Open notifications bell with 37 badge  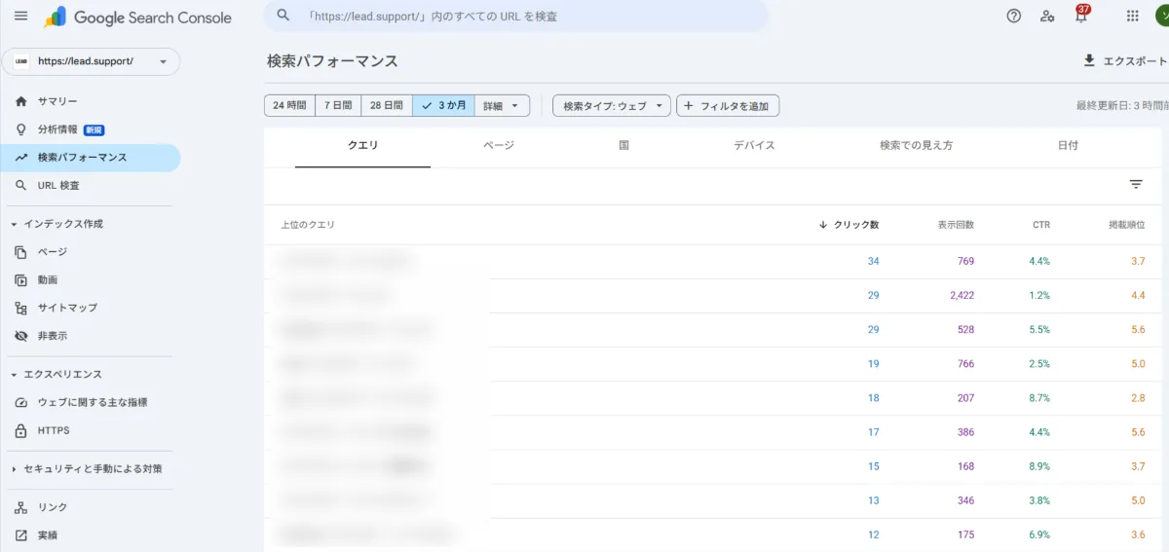pos(1081,14)
